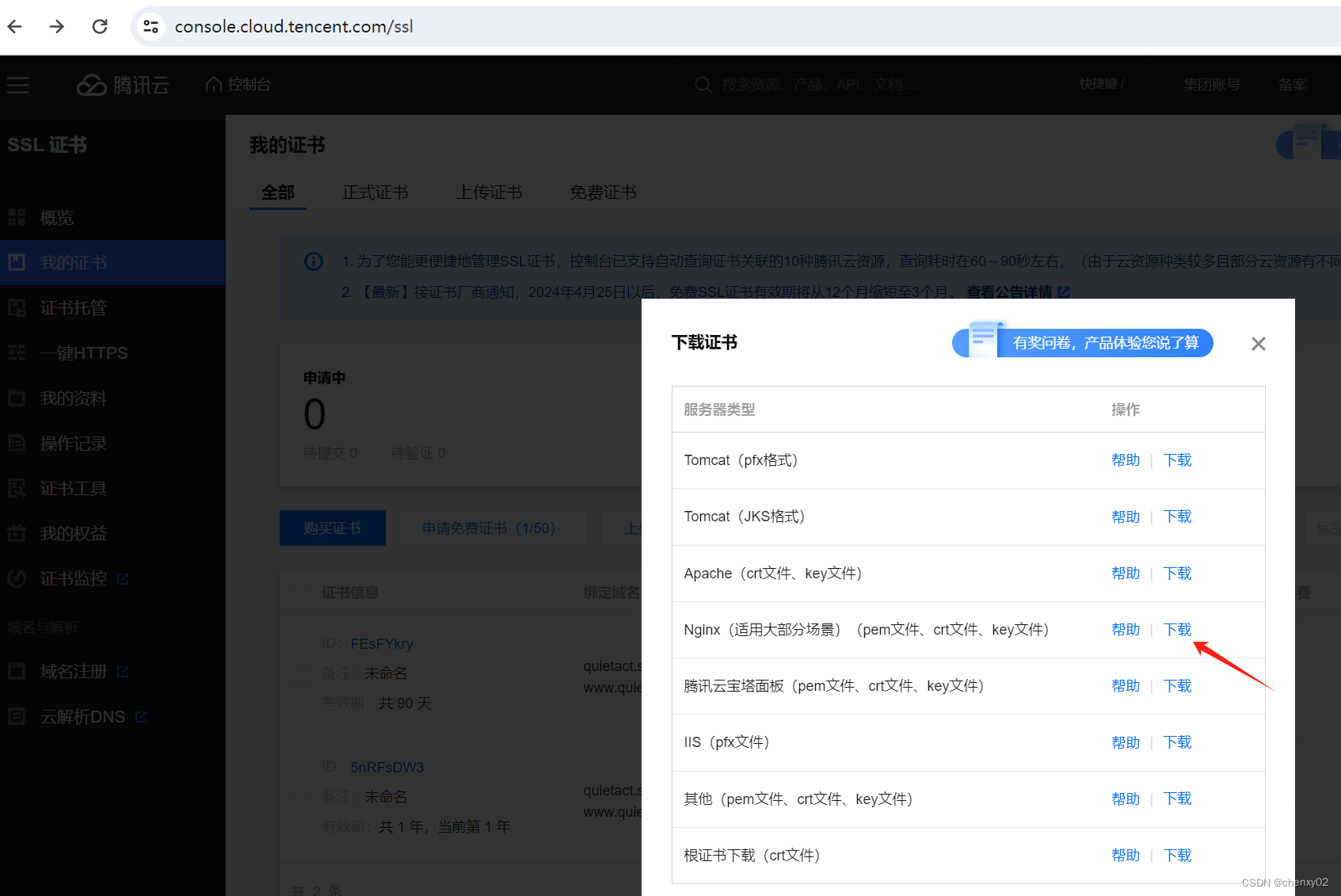Go to 控制台 home icon
1341x896 pixels.
[x=213, y=84]
